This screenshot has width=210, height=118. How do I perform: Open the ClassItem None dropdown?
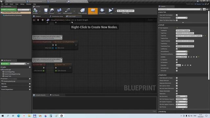click(x=178, y=65)
